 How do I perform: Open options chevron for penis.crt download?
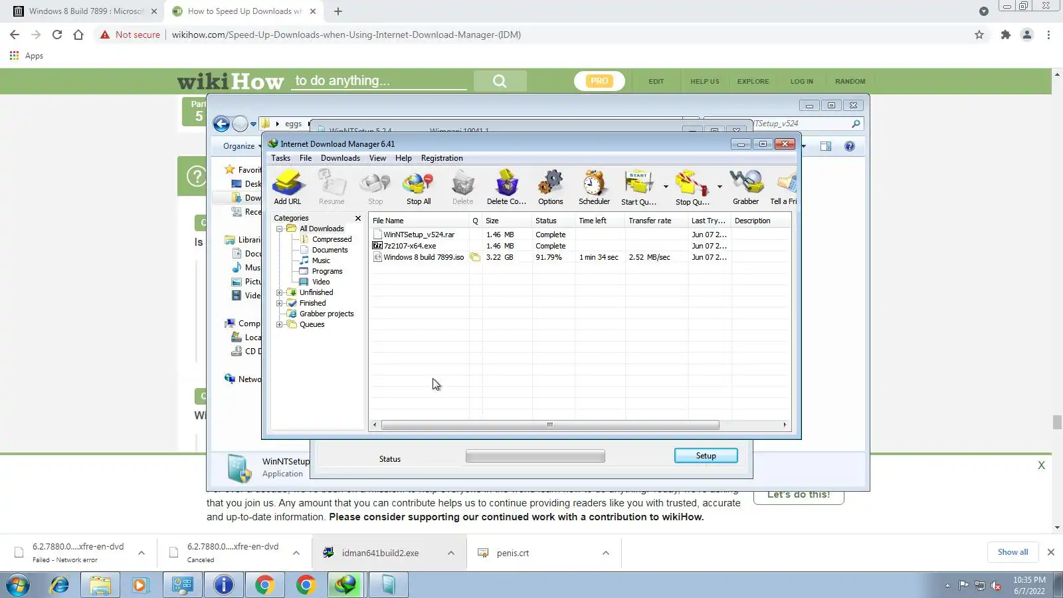click(606, 553)
